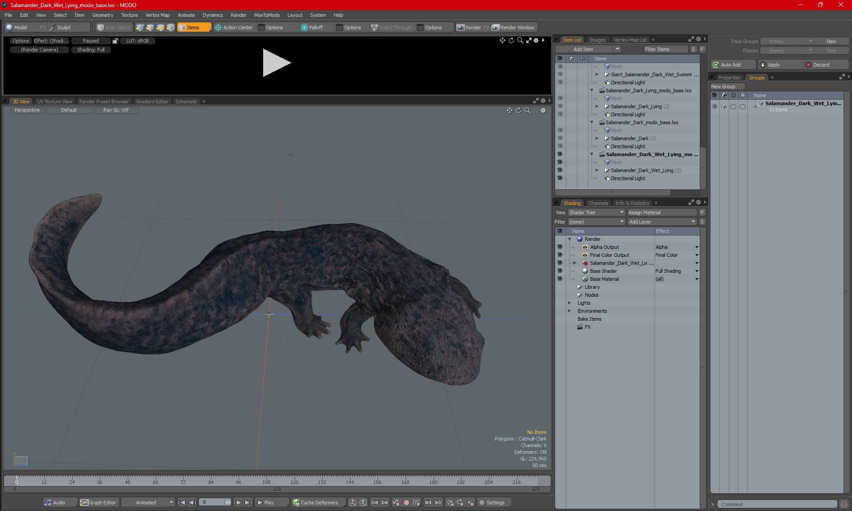This screenshot has width=852, height=511.
Task: Collapse the Render node in Shader Tree
Action: (570, 239)
